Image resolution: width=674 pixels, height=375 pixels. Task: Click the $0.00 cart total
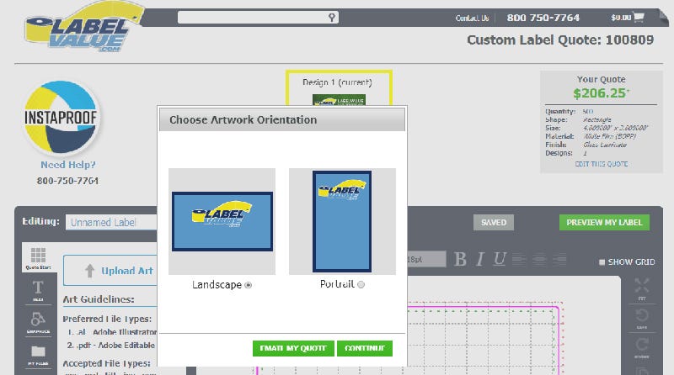click(621, 18)
